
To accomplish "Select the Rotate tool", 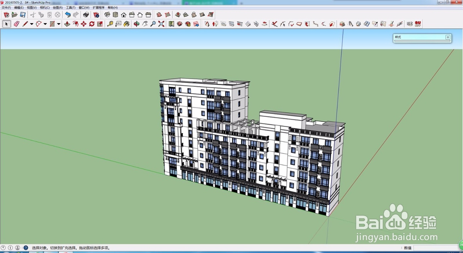I will (x=92, y=24).
